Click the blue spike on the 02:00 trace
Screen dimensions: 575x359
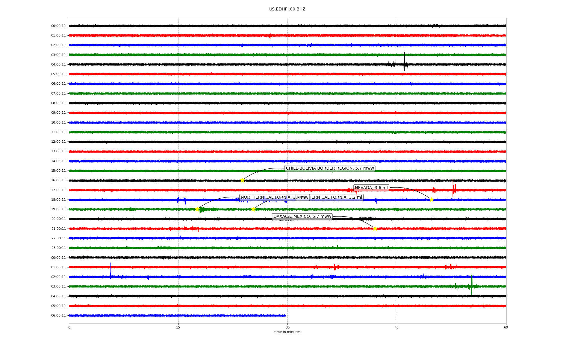click(x=111, y=270)
